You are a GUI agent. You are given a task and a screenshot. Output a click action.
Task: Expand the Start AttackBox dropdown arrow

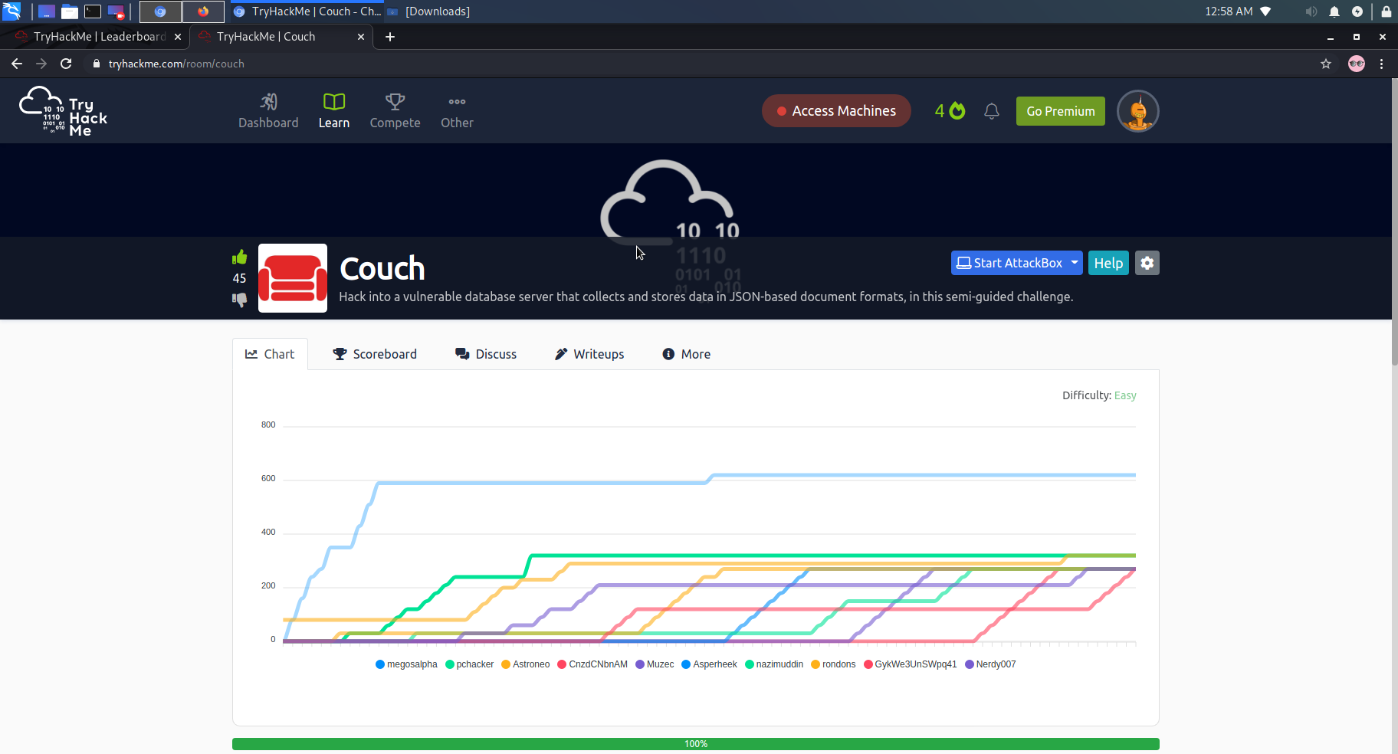point(1075,263)
